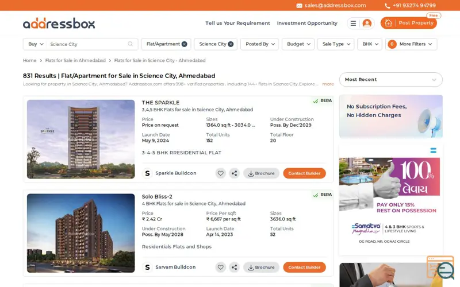Screen dimensions: 460x287
Task: Click Sarvam Buildcon builder name
Action: (x=175, y=267)
